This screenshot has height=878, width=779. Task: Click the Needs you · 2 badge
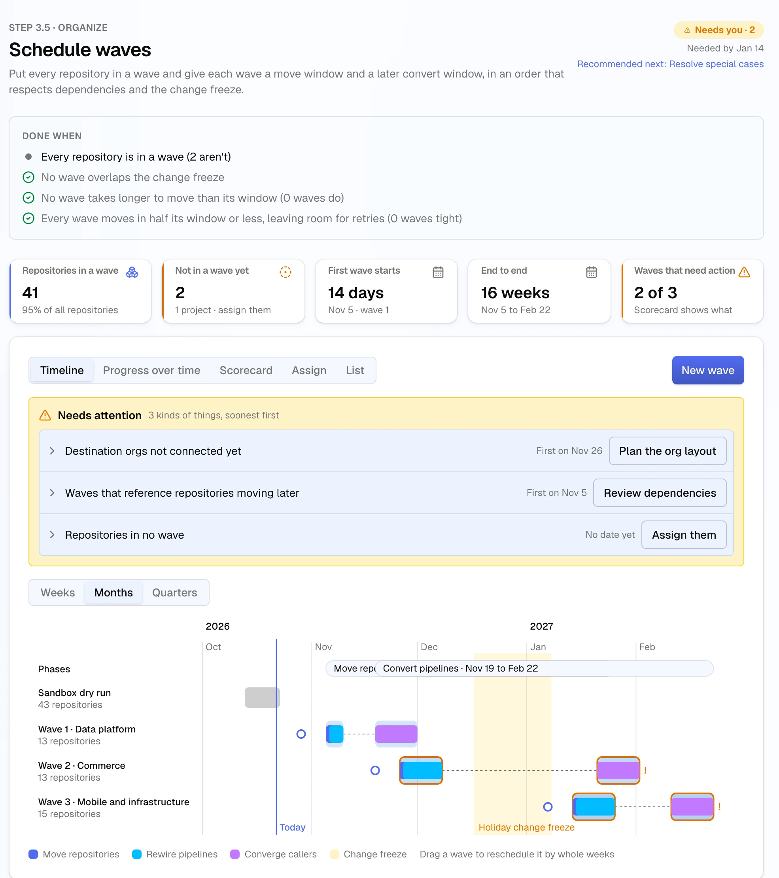pos(718,30)
